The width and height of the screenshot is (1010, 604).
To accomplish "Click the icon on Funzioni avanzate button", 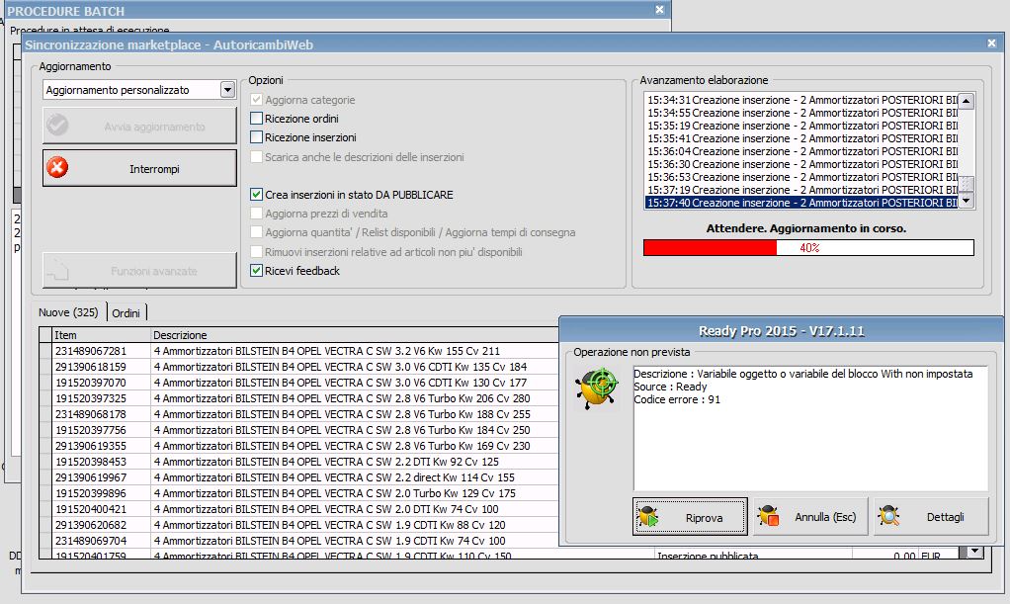I will tap(57, 270).
